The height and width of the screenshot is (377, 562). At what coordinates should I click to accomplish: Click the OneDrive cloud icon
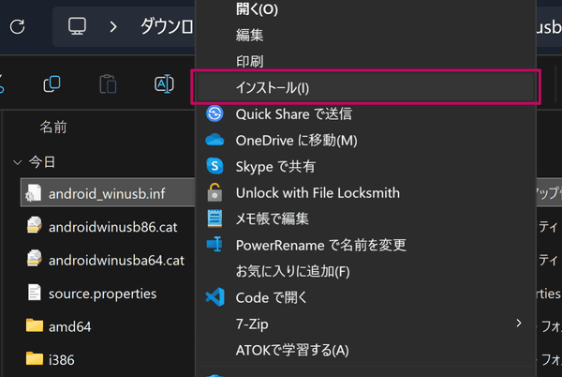[x=214, y=140]
